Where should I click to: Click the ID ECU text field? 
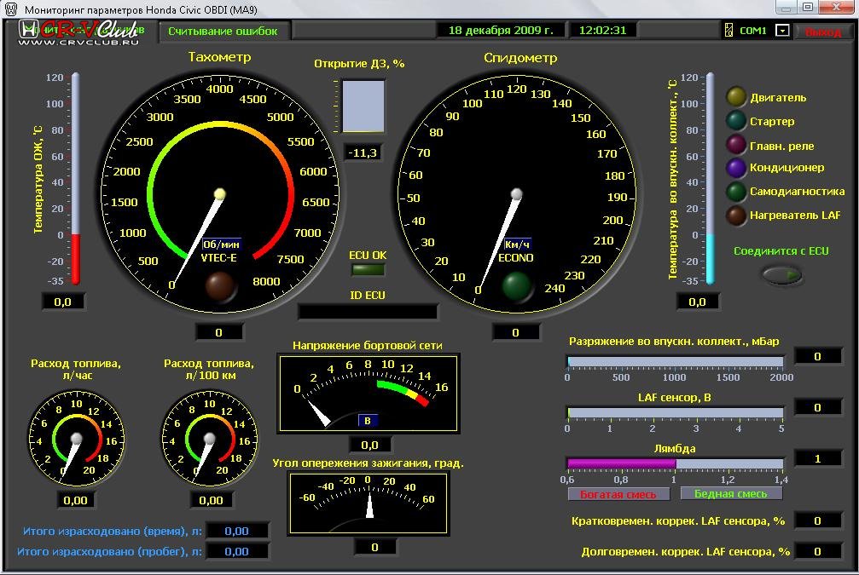point(368,312)
